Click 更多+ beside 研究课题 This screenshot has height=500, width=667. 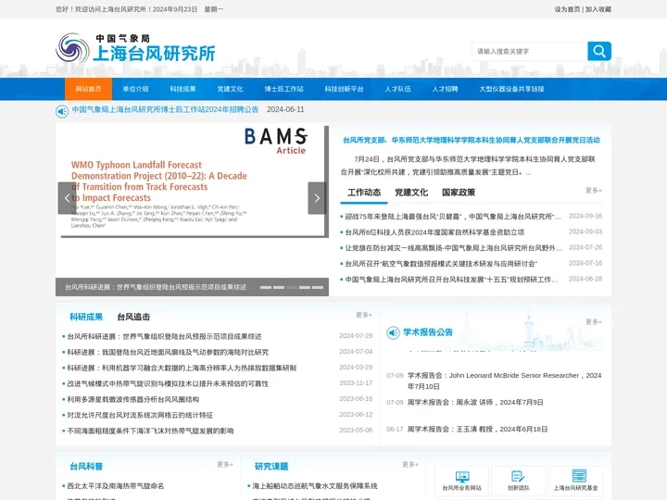(410, 464)
